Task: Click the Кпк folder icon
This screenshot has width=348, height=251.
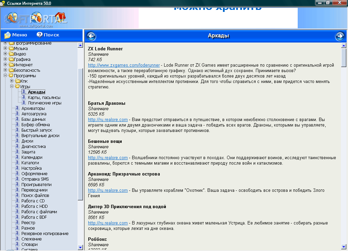Action: (18, 81)
